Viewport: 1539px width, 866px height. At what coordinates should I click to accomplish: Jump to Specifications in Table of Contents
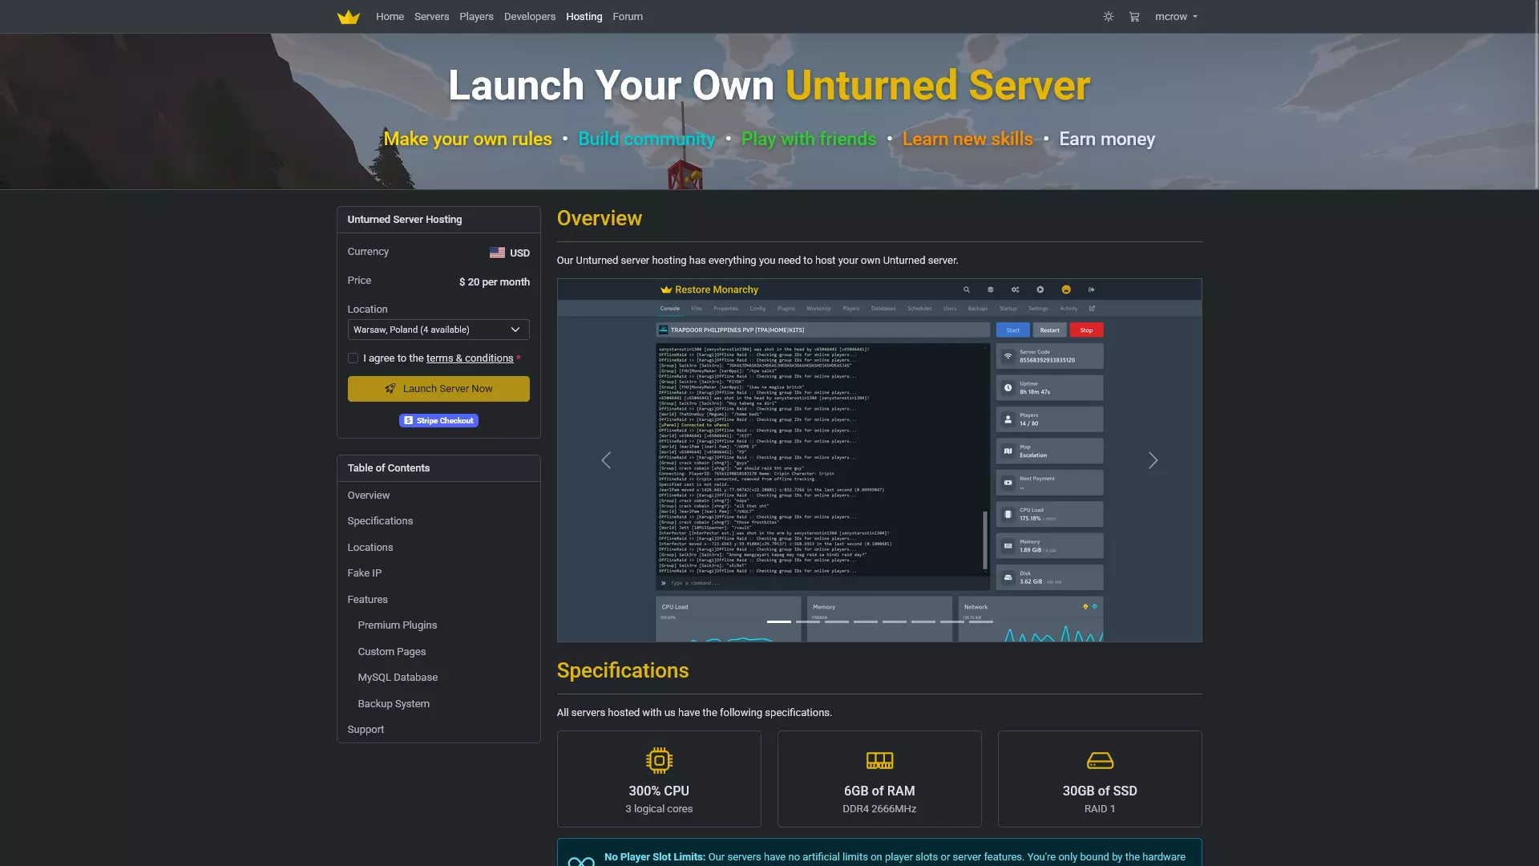click(380, 521)
